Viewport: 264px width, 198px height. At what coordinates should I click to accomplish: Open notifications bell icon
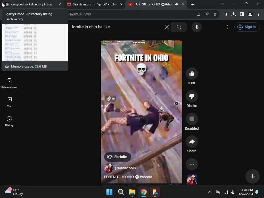click(257, 192)
